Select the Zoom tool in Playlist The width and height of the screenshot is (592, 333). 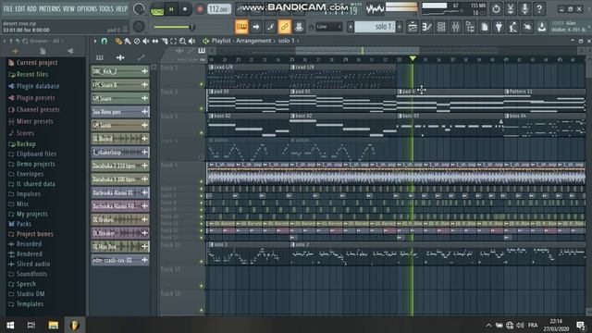click(183, 41)
